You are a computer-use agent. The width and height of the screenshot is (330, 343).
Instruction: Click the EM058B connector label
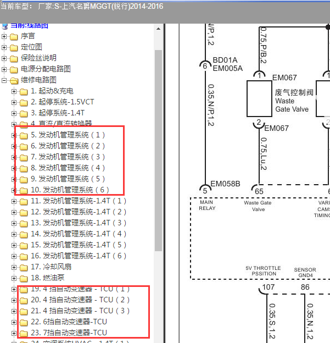pos(225,184)
